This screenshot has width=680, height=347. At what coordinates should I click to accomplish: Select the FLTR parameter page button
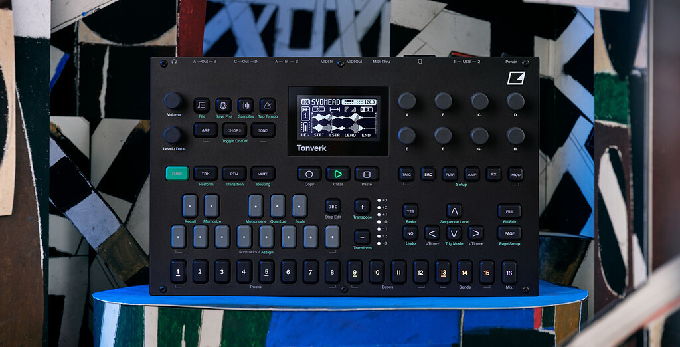[x=450, y=174]
